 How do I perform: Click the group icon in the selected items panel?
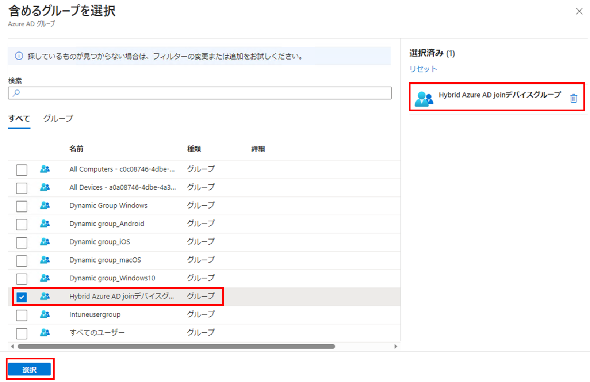click(424, 99)
